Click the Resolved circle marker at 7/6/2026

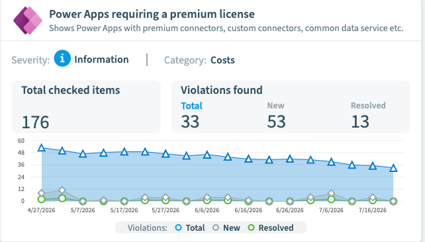(331, 200)
